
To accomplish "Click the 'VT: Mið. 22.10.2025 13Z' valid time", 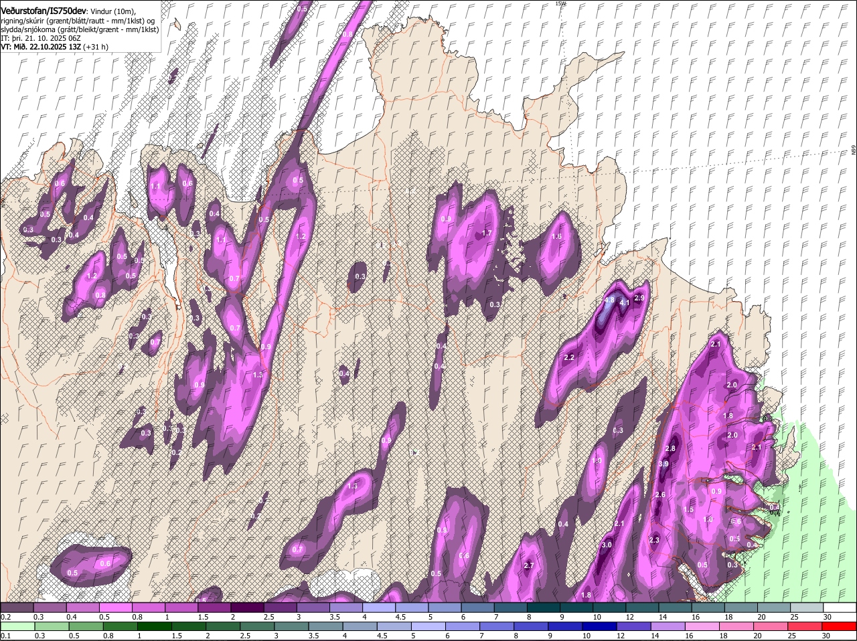I will (x=41, y=48).
